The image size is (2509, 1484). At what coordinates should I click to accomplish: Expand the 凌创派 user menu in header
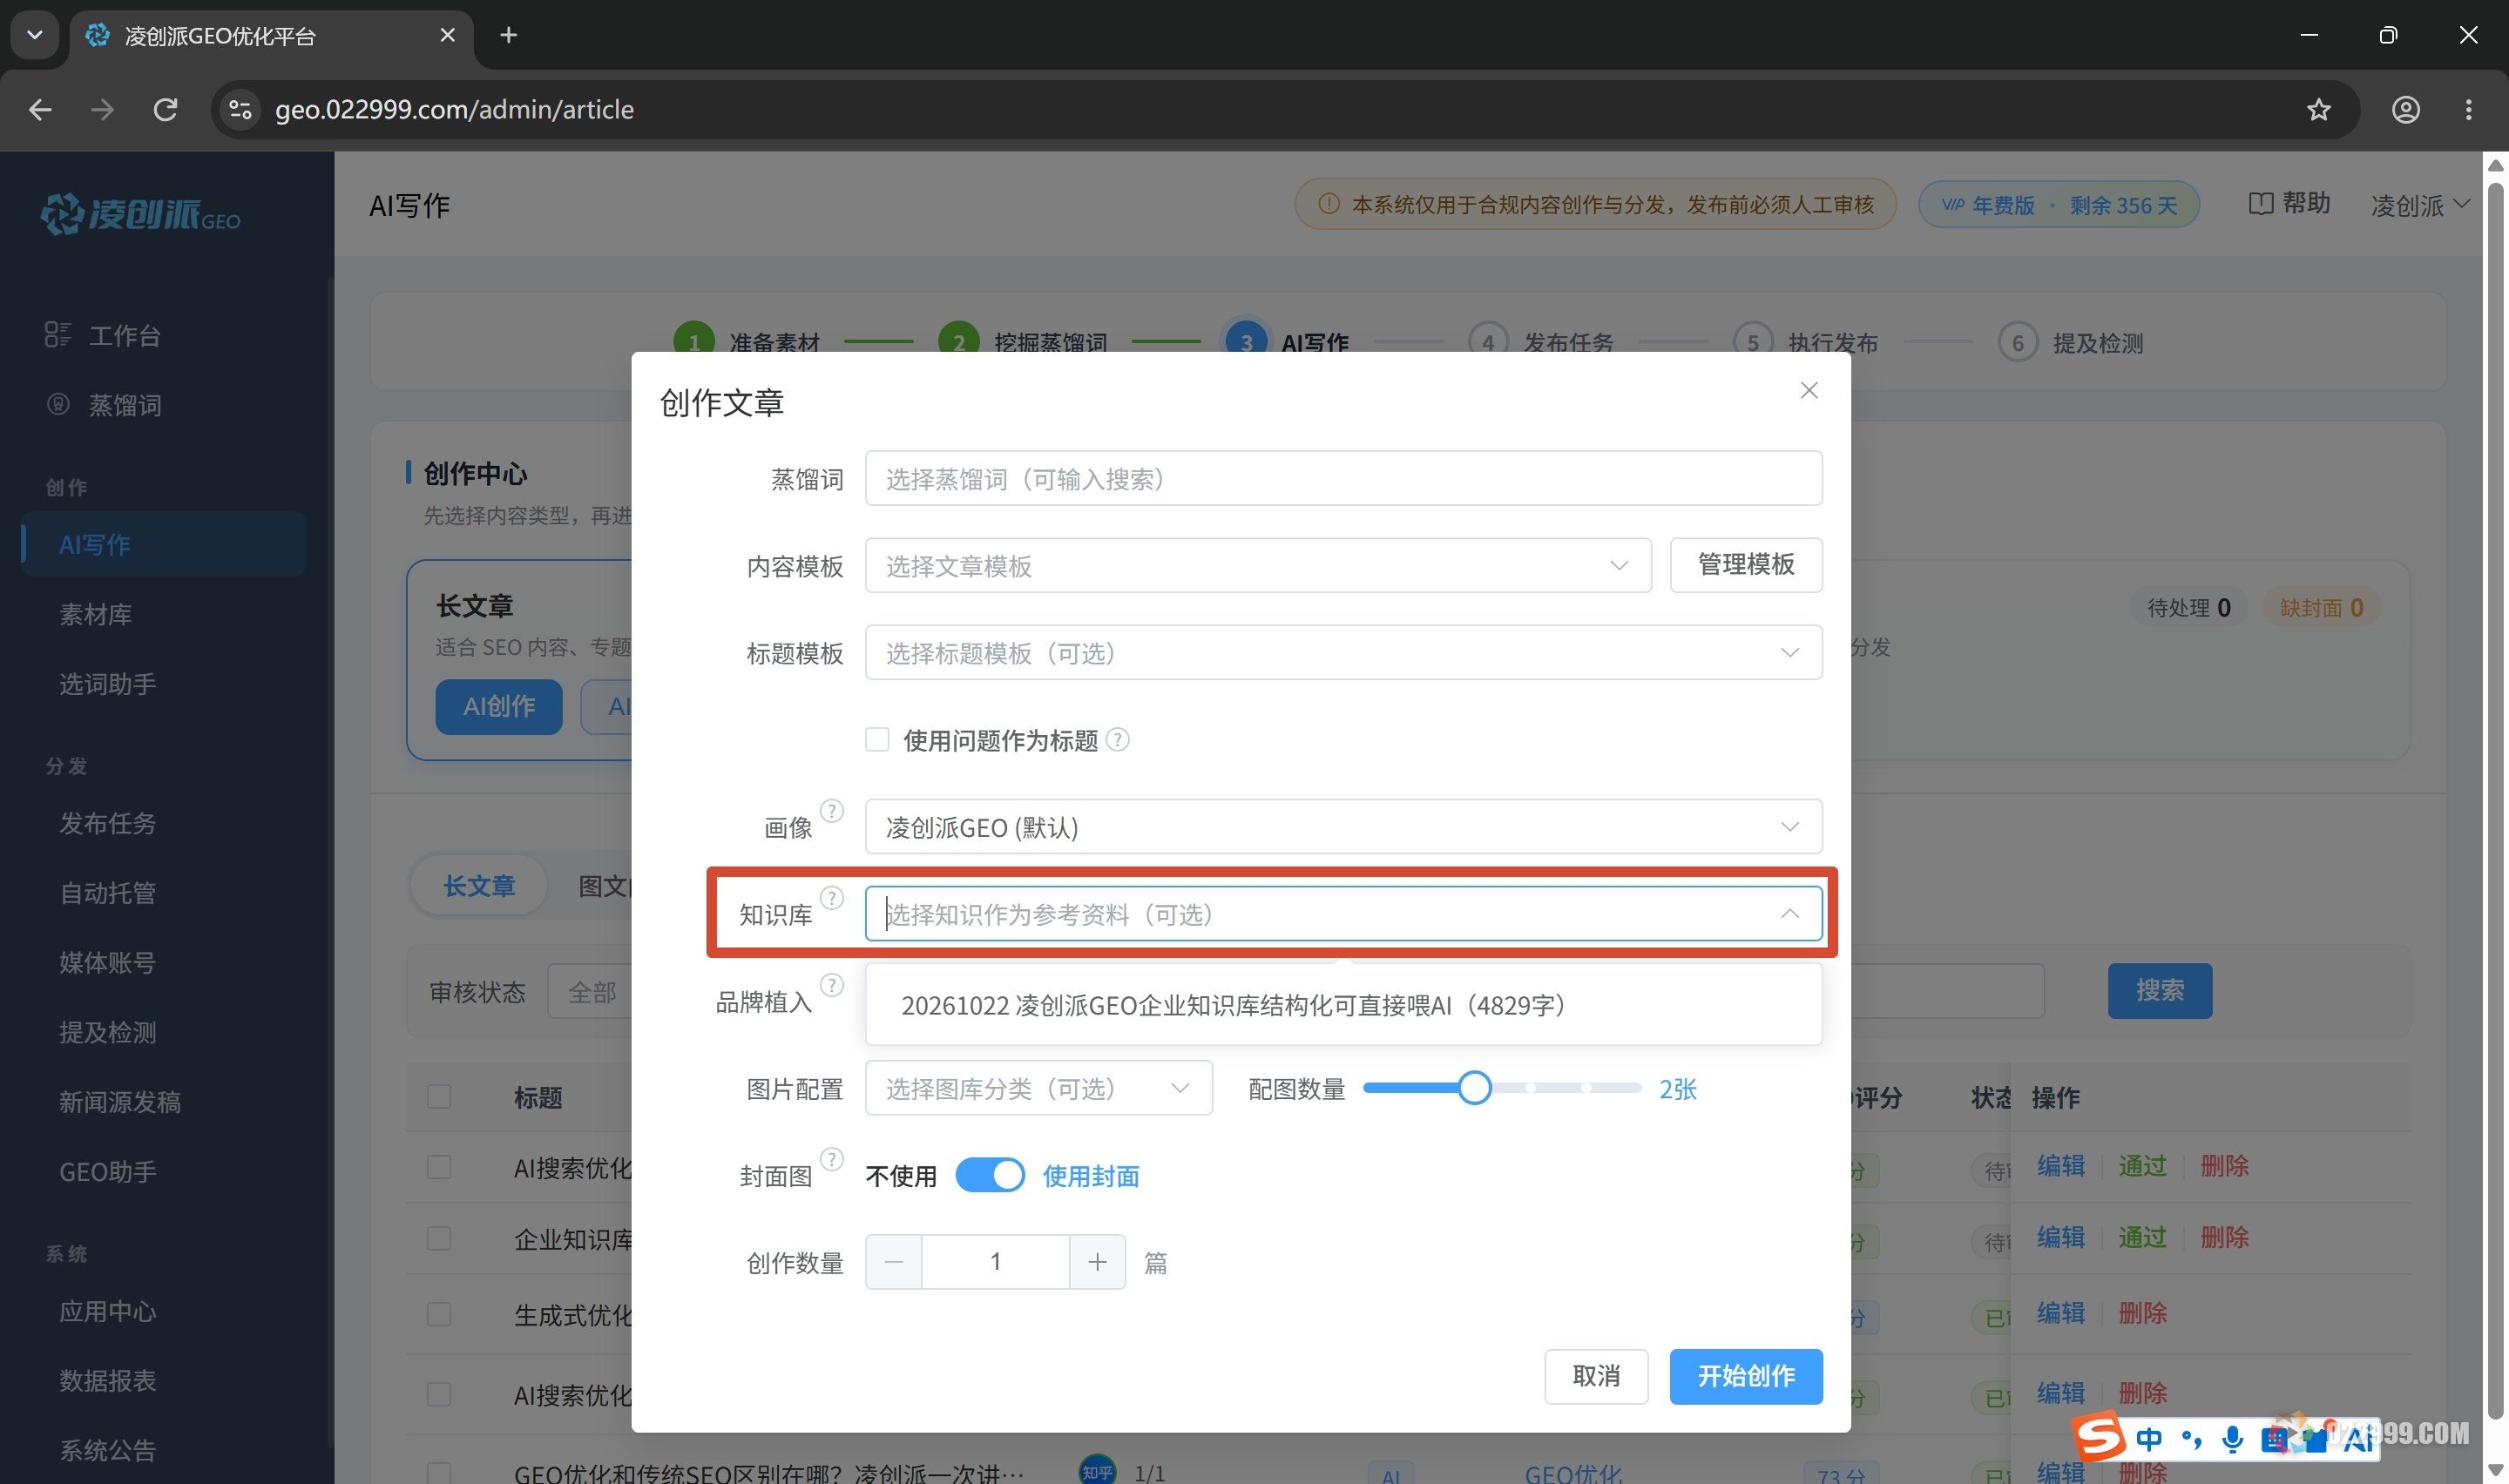[x=2420, y=205]
